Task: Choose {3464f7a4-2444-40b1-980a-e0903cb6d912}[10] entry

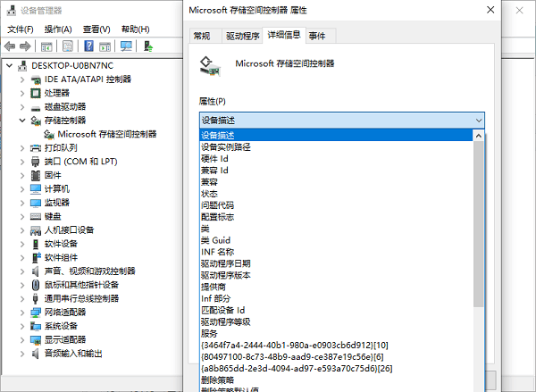Action: click(337, 346)
